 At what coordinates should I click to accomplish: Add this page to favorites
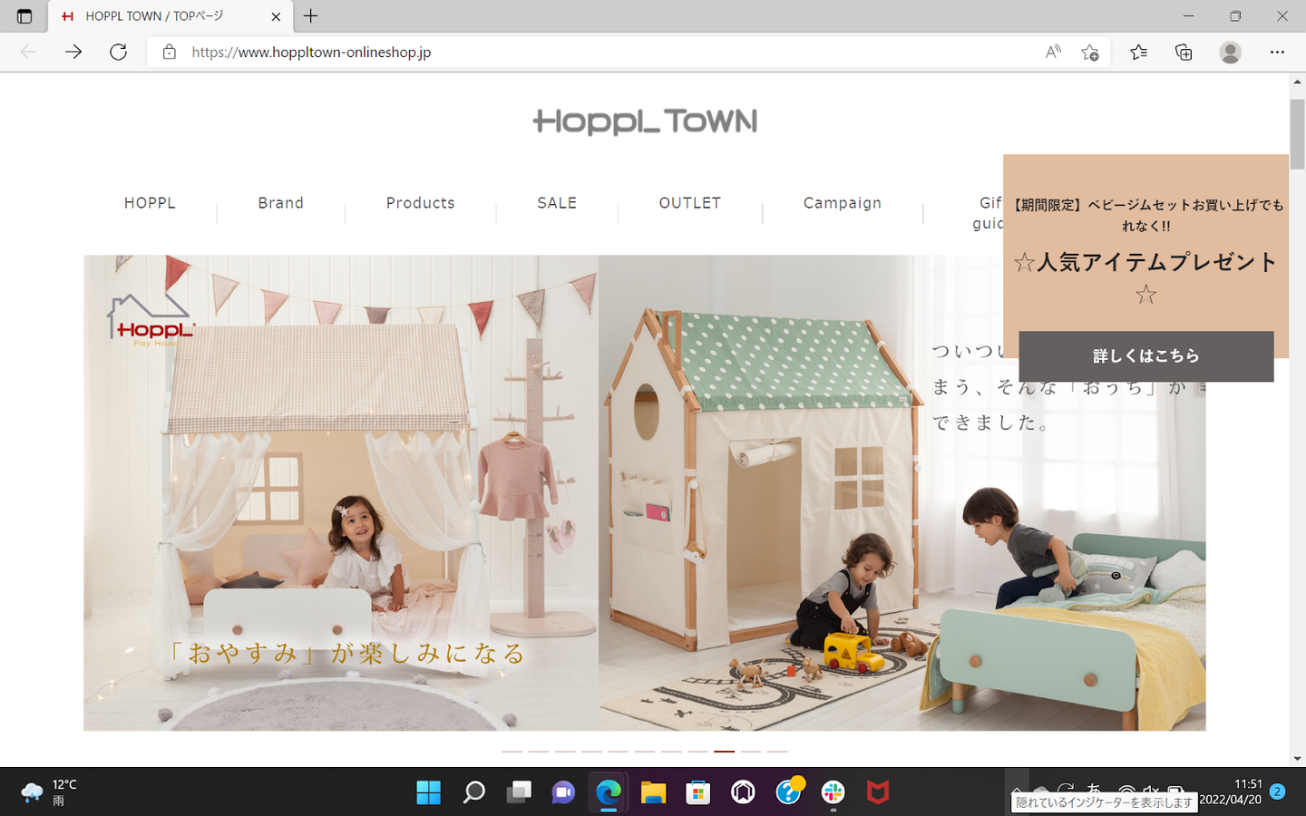1090,52
